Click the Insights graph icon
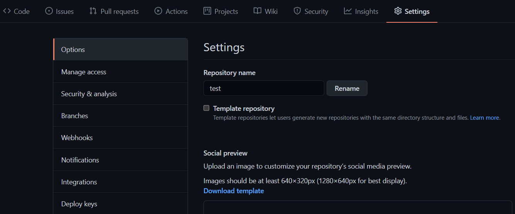 click(x=348, y=11)
